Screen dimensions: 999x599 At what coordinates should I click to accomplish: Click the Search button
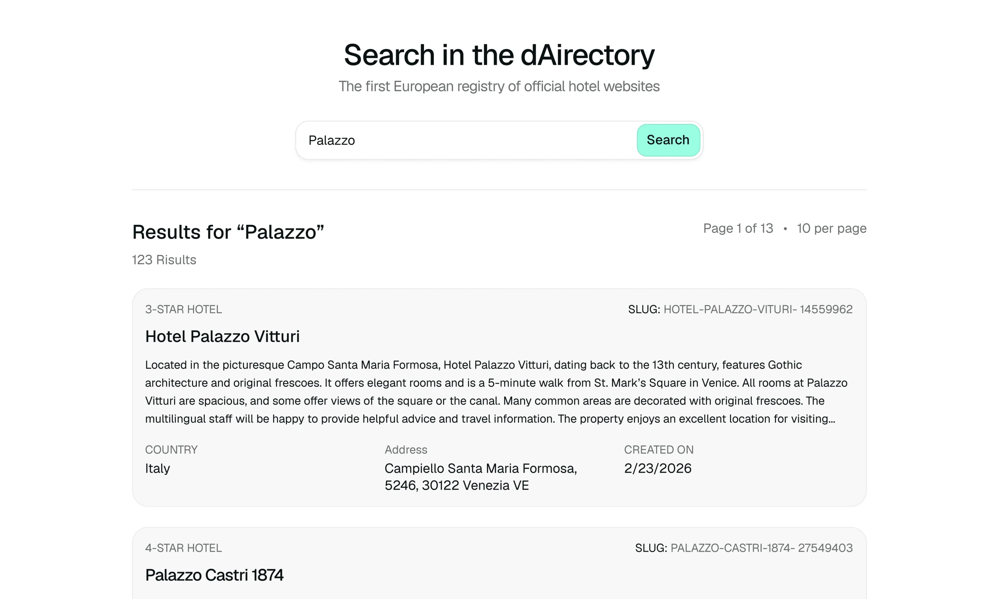[668, 140]
